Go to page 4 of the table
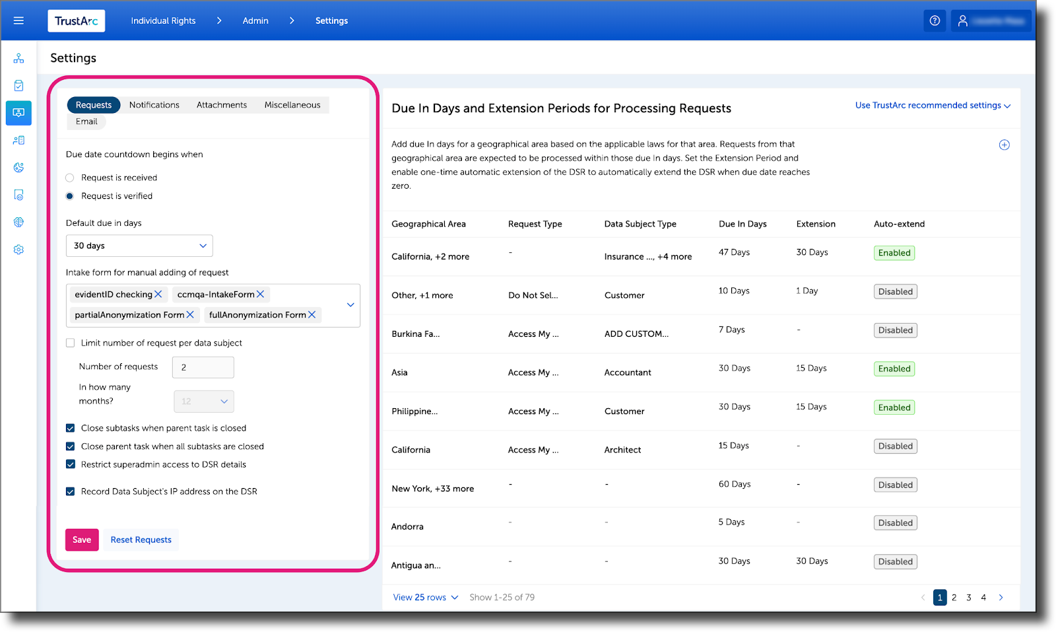The height and width of the screenshot is (632, 1056). point(983,597)
